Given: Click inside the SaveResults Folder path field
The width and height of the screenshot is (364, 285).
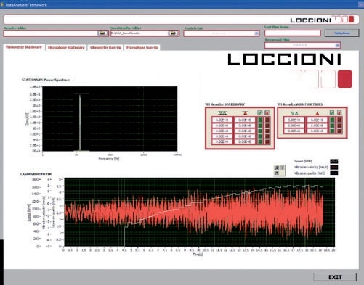Looking at the screenshot, I should tap(139, 33).
